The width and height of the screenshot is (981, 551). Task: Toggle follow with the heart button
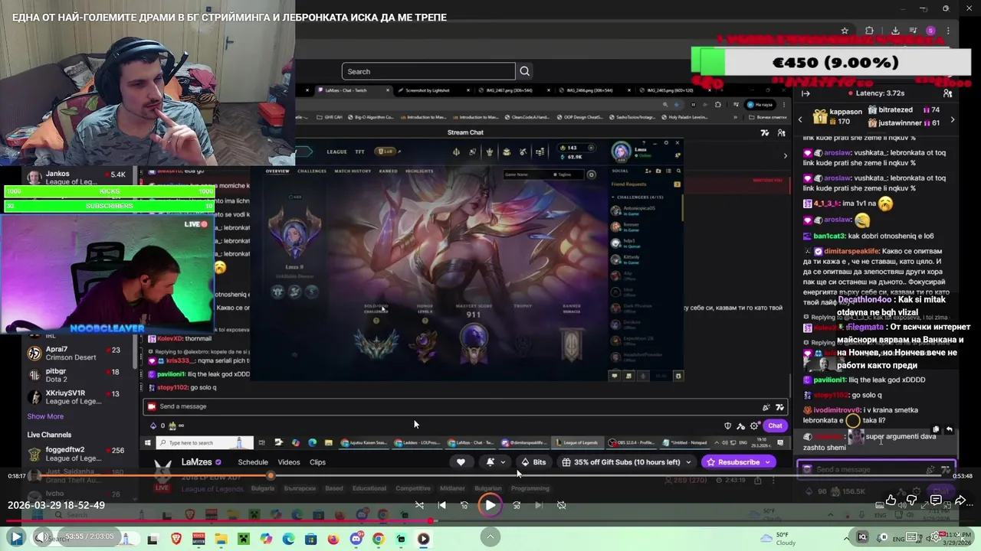point(461,462)
